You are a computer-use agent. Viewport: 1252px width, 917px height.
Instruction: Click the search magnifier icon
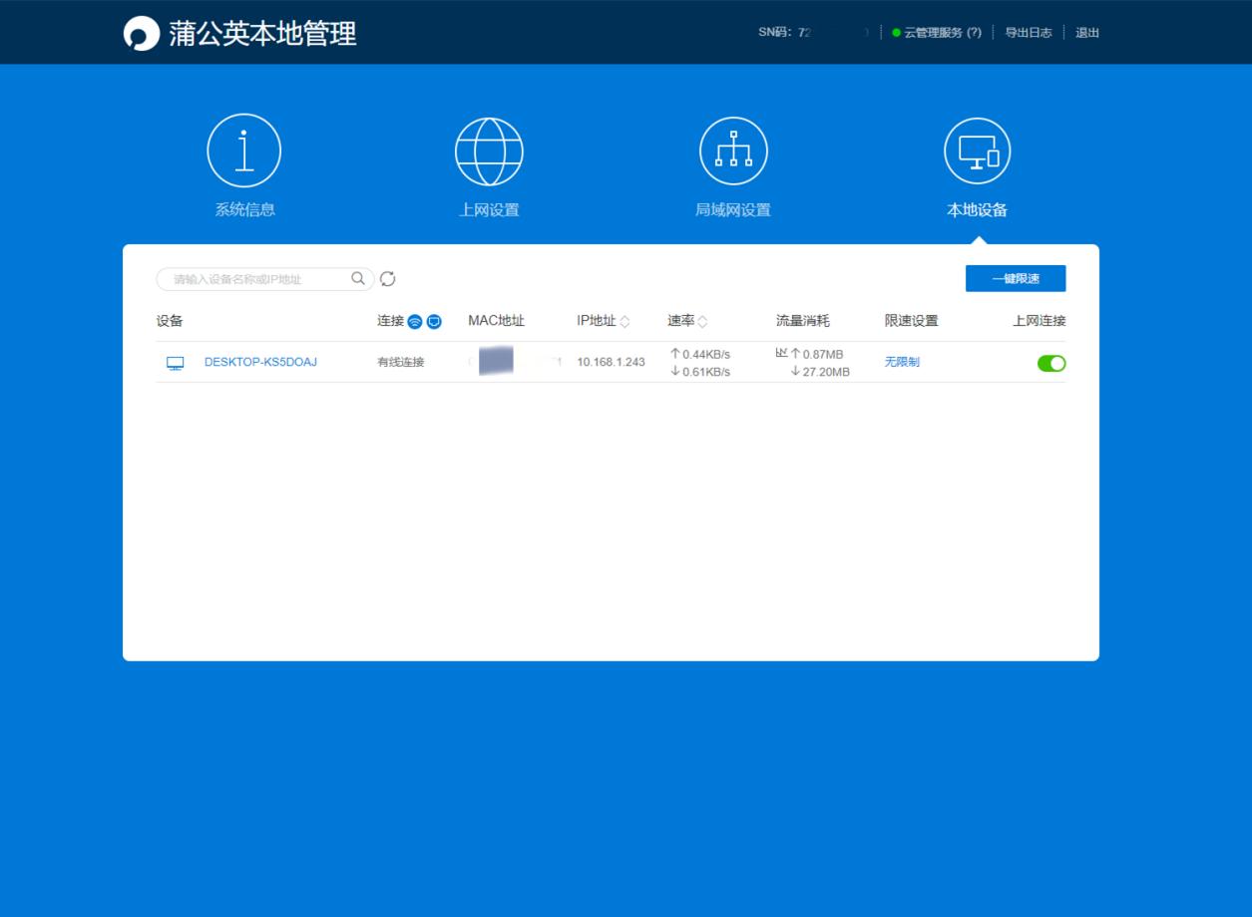point(357,279)
